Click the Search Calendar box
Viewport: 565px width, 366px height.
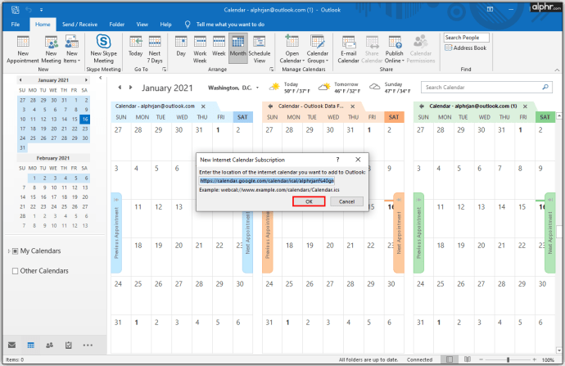(486, 87)
